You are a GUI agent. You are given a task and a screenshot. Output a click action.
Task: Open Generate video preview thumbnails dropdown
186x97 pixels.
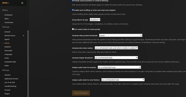[x=121, y=35]
